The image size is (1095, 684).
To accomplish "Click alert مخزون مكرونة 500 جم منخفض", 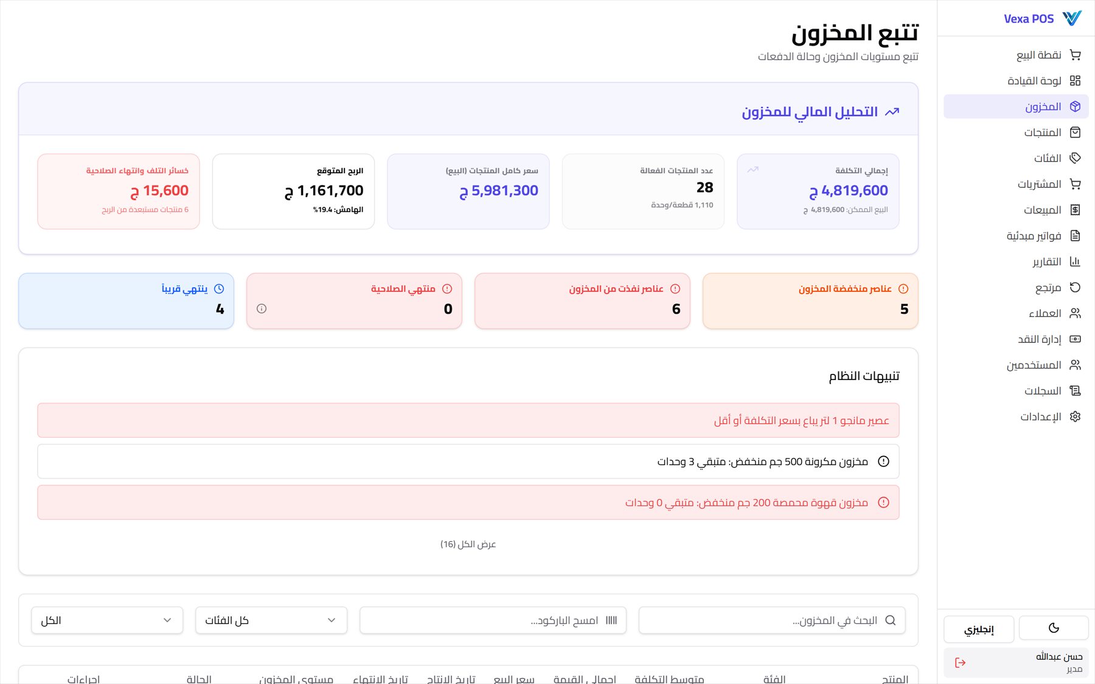I will click(x=468, y=461).
